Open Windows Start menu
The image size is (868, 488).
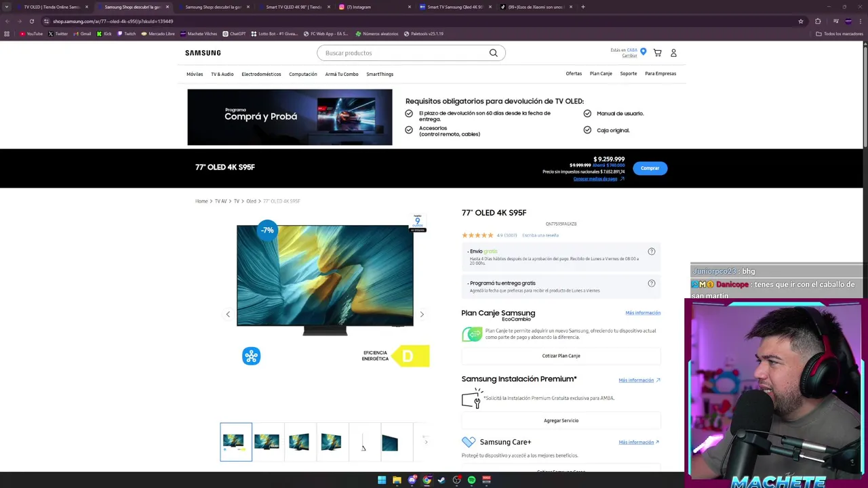coord(382,480)
